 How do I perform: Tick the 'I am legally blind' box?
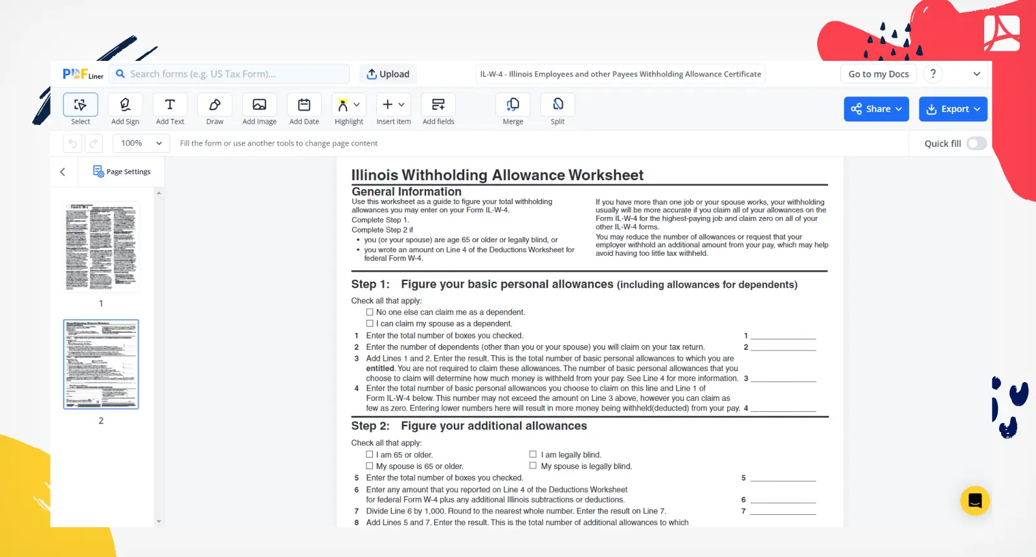tap(533, 455)
